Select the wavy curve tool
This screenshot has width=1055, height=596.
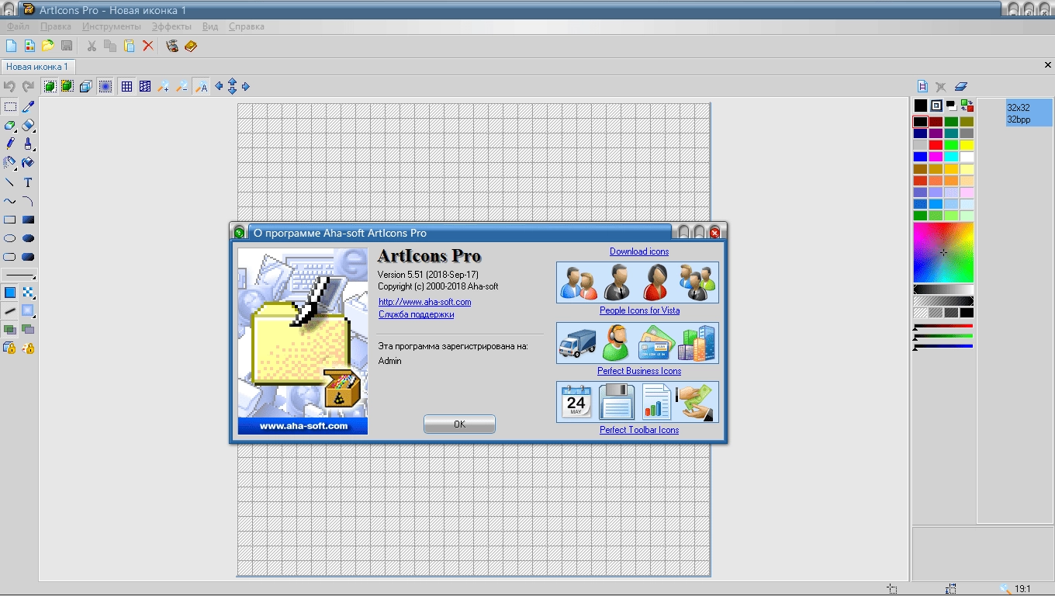coord(10,201)
